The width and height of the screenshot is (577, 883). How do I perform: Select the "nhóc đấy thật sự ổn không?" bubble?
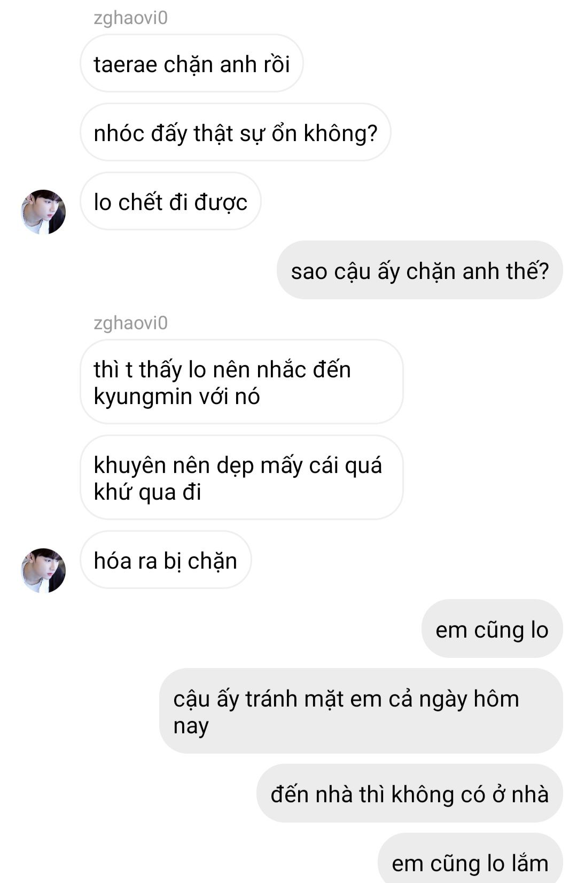(236, 133)
